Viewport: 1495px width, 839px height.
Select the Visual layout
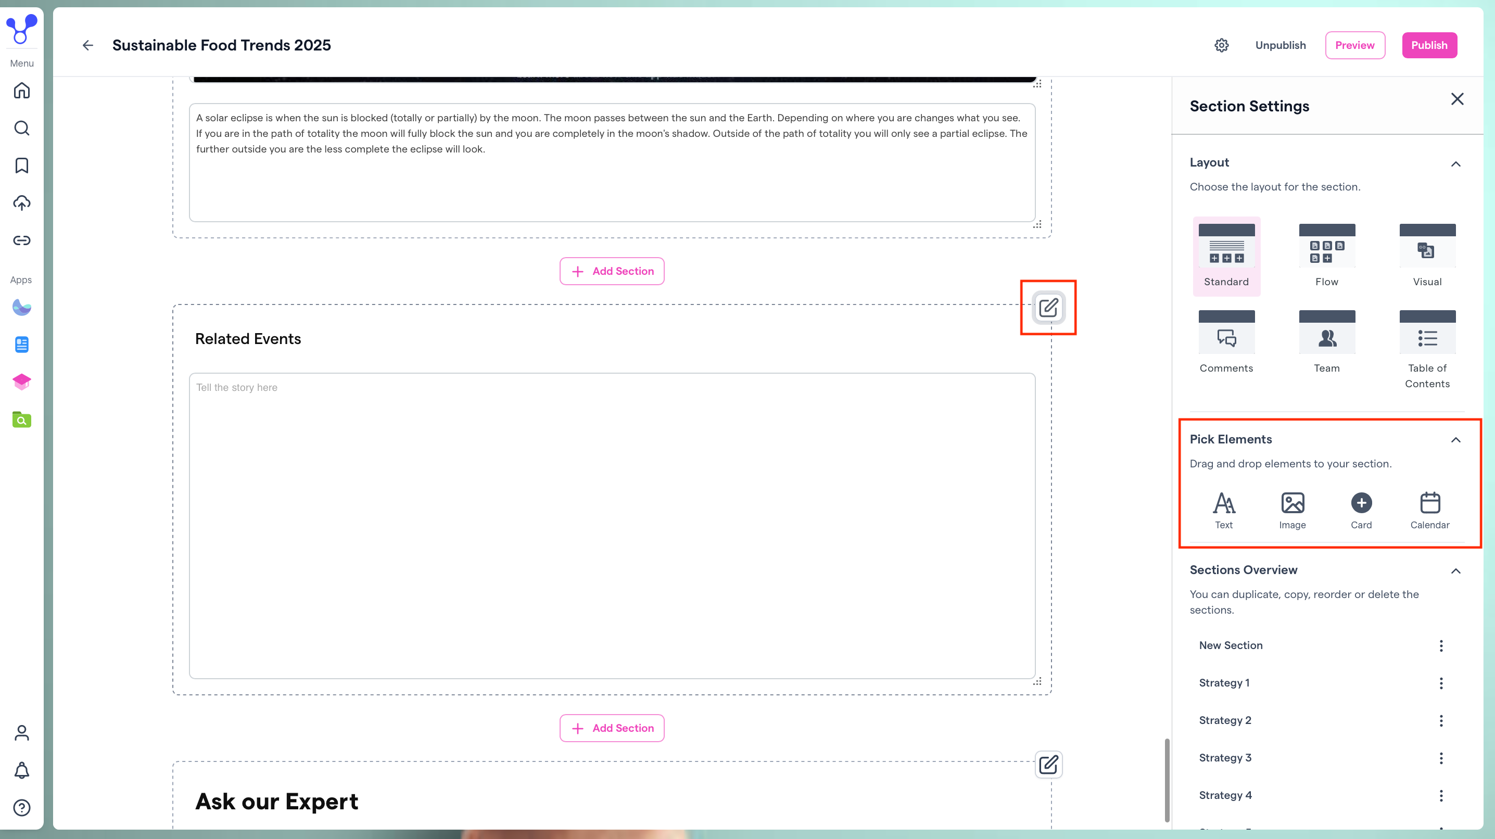pyautogui.click(x=1427, y=256)
